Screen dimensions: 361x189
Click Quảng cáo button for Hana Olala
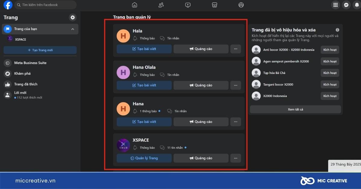201,85
